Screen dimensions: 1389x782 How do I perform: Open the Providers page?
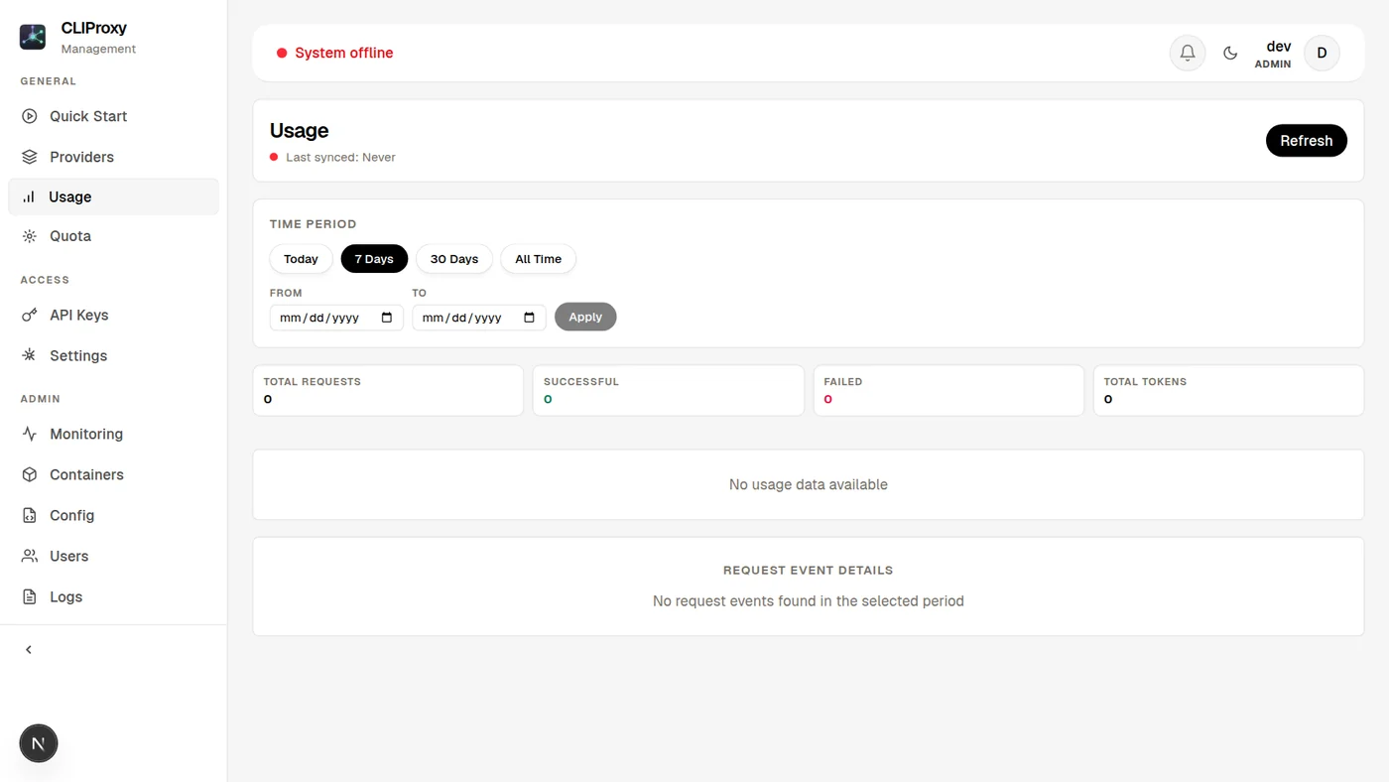[x=113, y=157]
